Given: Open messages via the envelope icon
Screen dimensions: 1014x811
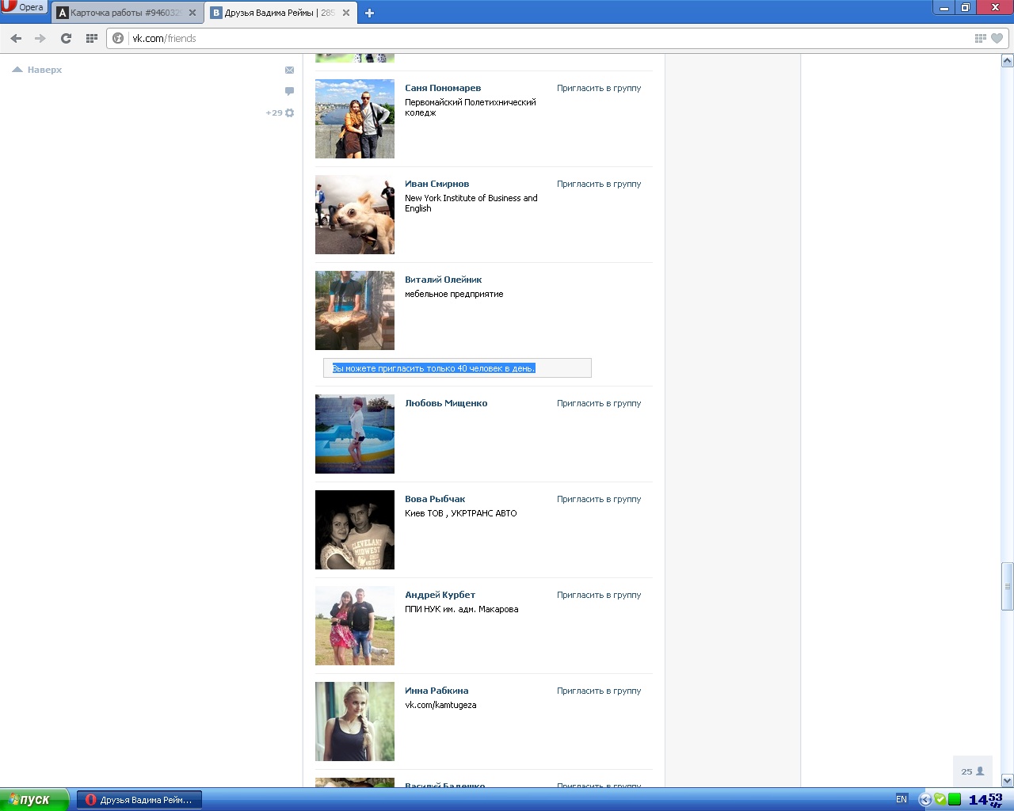Looking at the screenshot, I should click(x=289, y=70).
